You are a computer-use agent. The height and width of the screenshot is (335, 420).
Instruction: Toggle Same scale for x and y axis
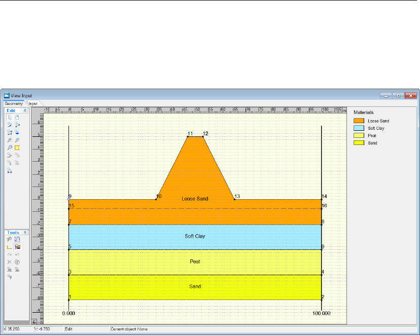click(10, 247)
